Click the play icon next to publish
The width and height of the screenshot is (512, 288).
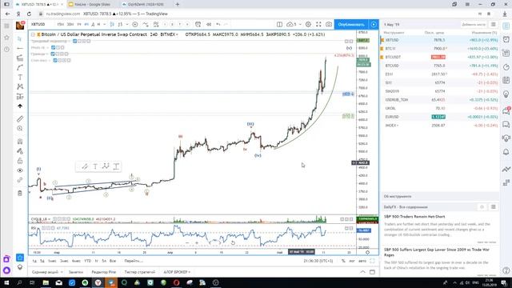pyautogui.click(x=374, y=25)
